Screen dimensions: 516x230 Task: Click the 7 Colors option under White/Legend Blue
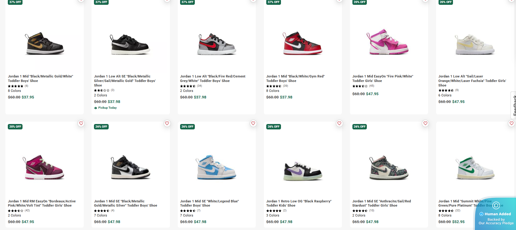pos(186,215)
